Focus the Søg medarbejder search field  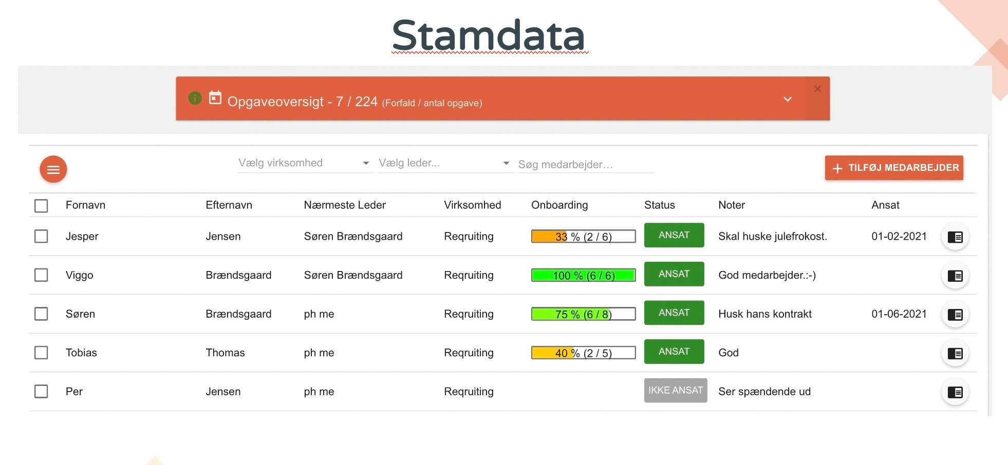(x=586, y=164)
